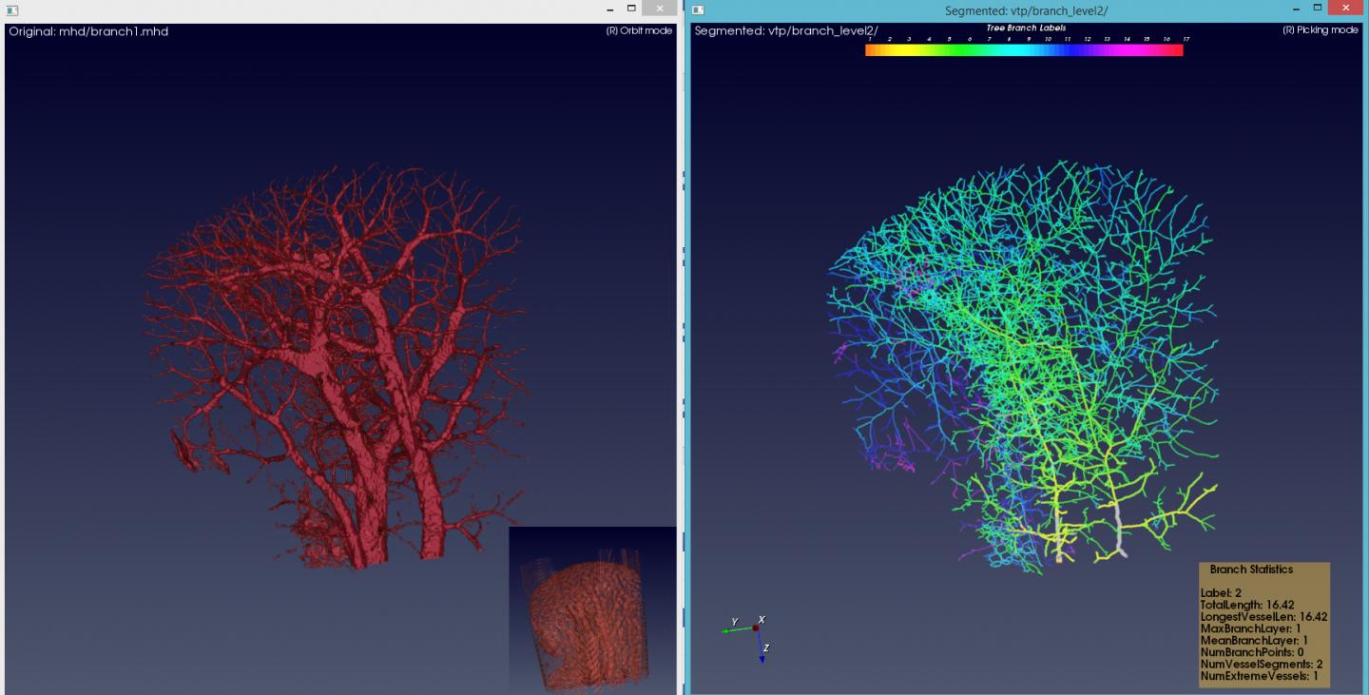1369x695 pixels.
Task: Click the XYZ orientation axes widget
Action: pos(749,634)
